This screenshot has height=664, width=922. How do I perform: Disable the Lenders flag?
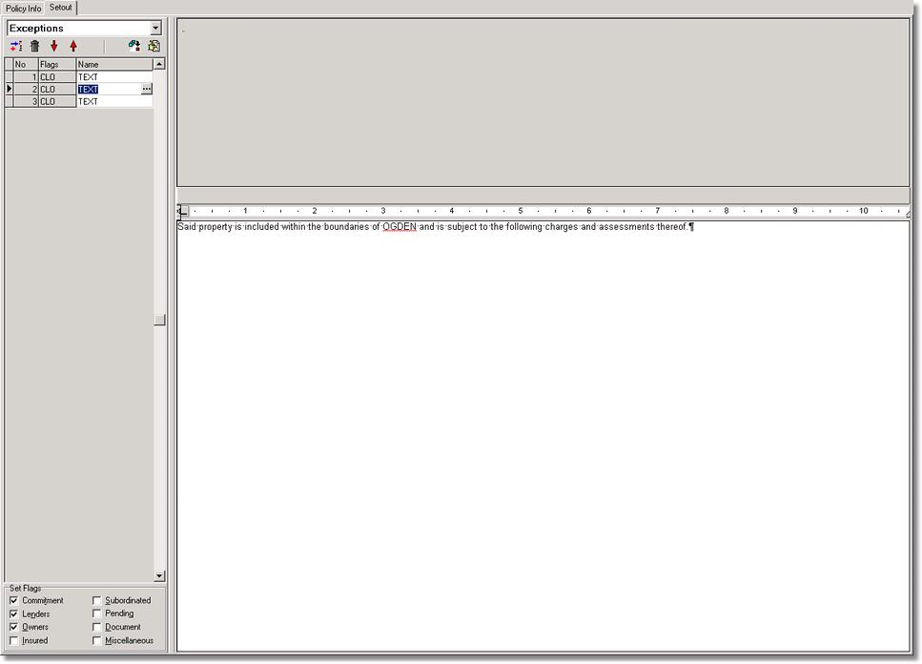point(13,613)
